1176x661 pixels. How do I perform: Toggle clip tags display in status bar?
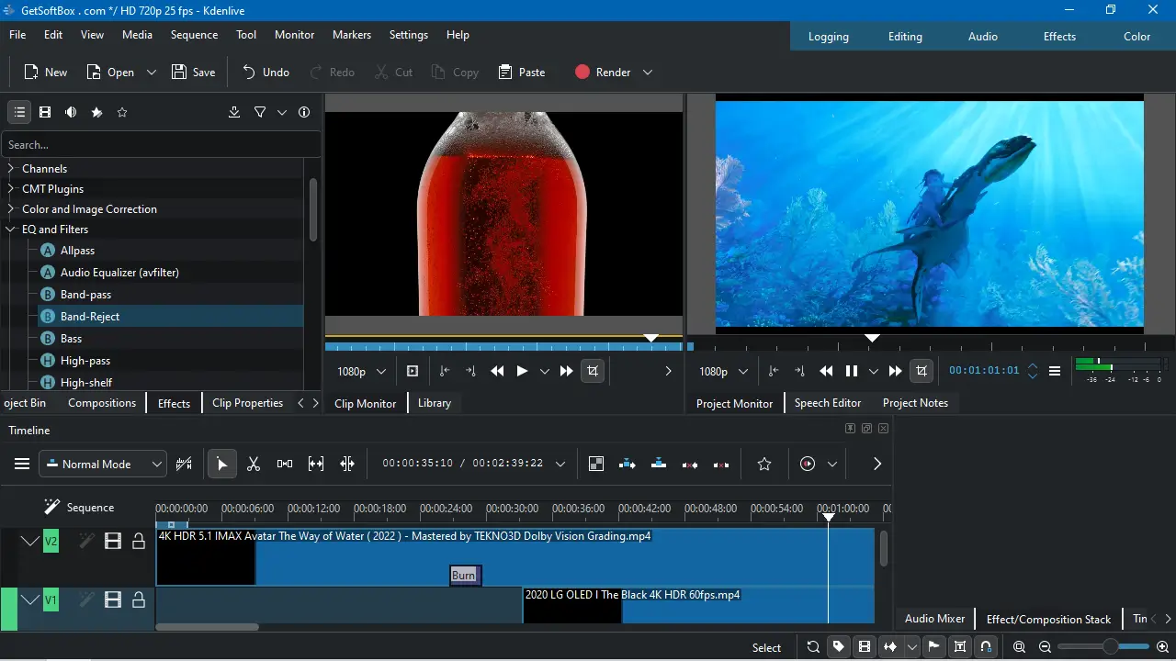[x=839, y=646]
